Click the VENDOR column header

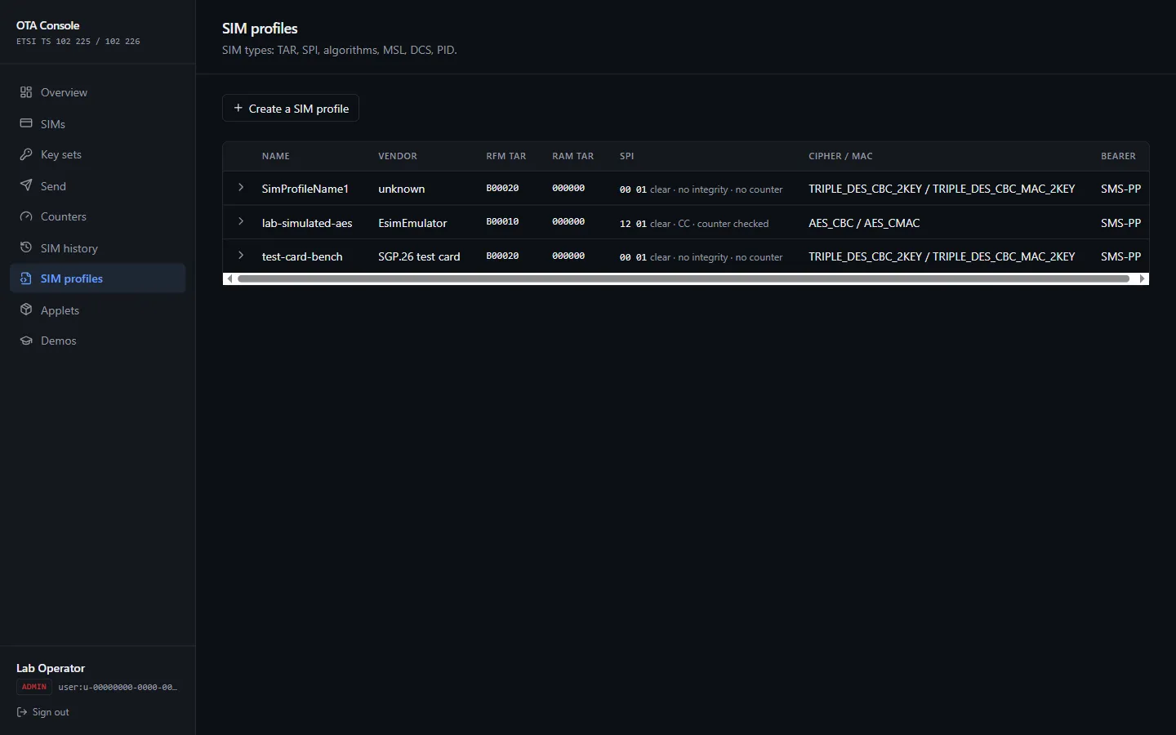click(x=398, y=156)
